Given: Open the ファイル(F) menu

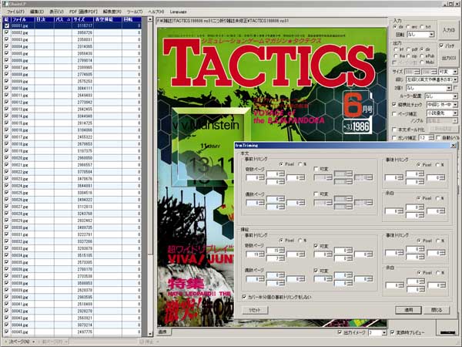Looking at the screenshot, I should 15,12.
